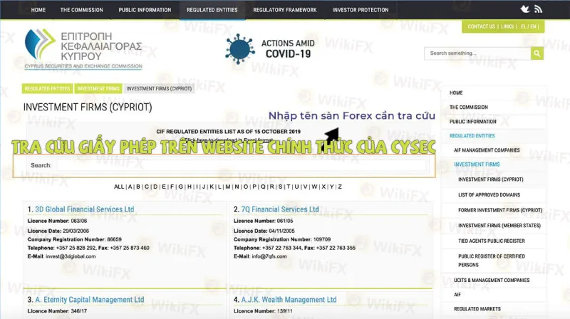Click email info@7qfs.com
The width and height of the screenshot is (570, 319).
pos(269,256)
